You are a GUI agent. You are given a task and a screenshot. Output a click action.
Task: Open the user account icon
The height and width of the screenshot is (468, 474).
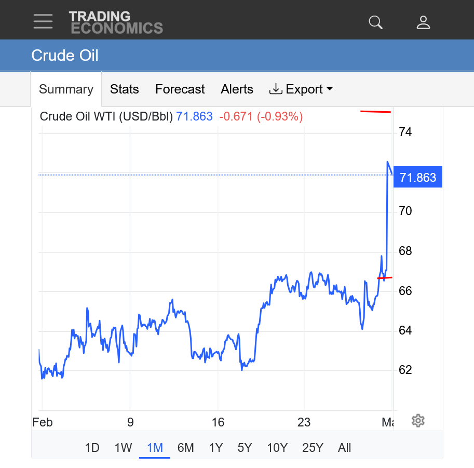423,22
